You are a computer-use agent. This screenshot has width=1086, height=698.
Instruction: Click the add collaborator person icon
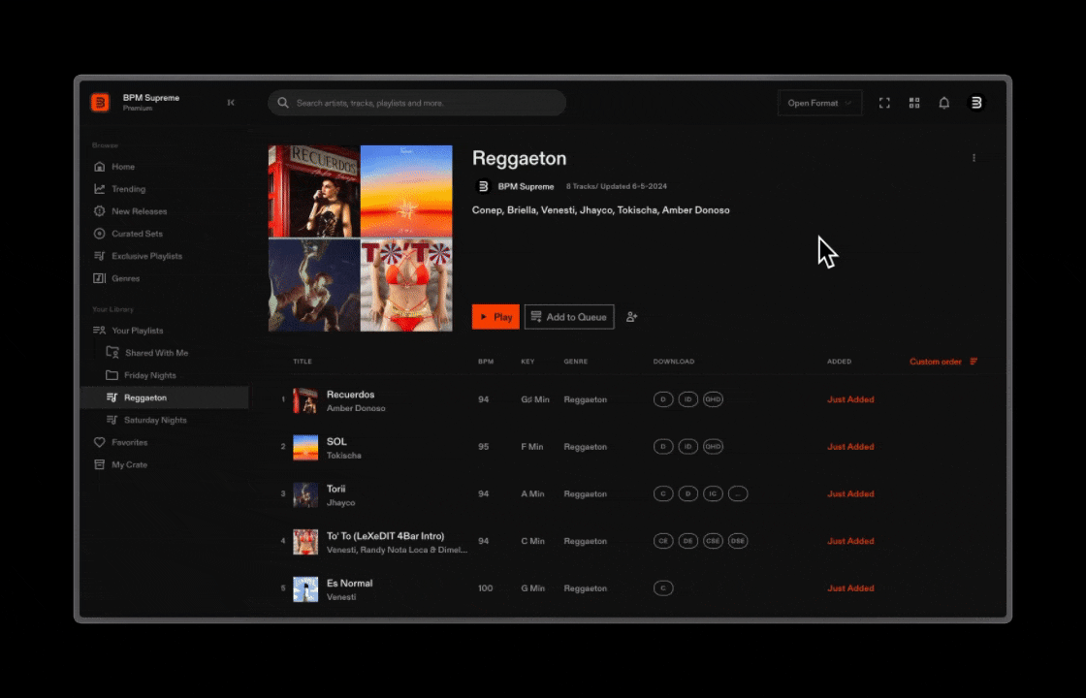pos(631,317)
